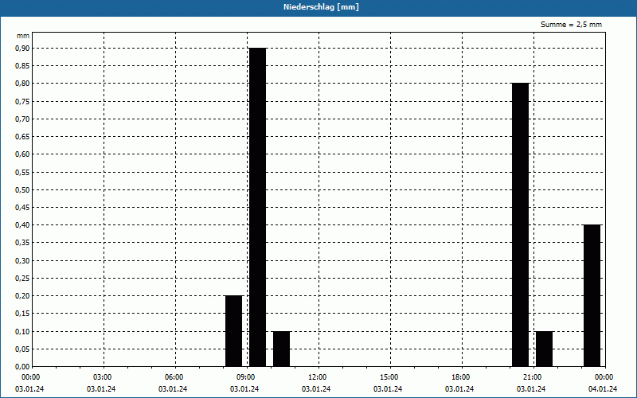Click the 0,40 y-axis label
The height and width of the screenshot is (398, 637).
[x=22, y=225]
